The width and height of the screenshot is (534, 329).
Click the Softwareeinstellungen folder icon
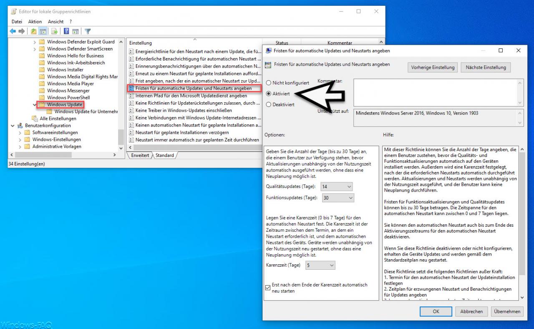[28, 132]
